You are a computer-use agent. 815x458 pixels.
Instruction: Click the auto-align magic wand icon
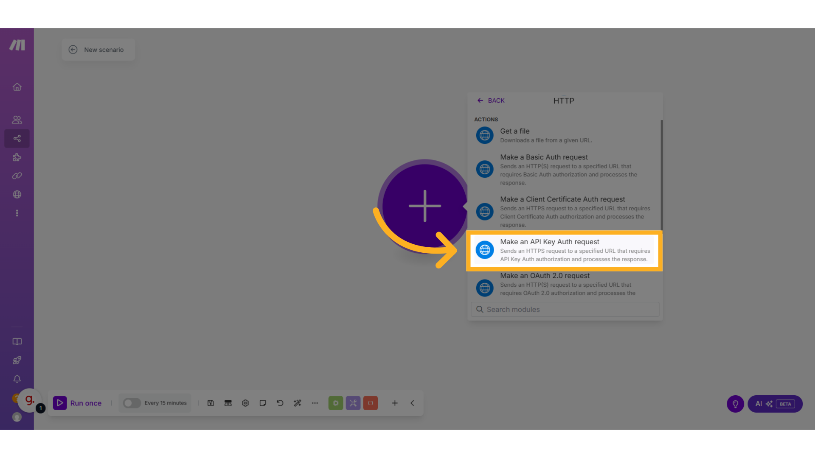298,403
